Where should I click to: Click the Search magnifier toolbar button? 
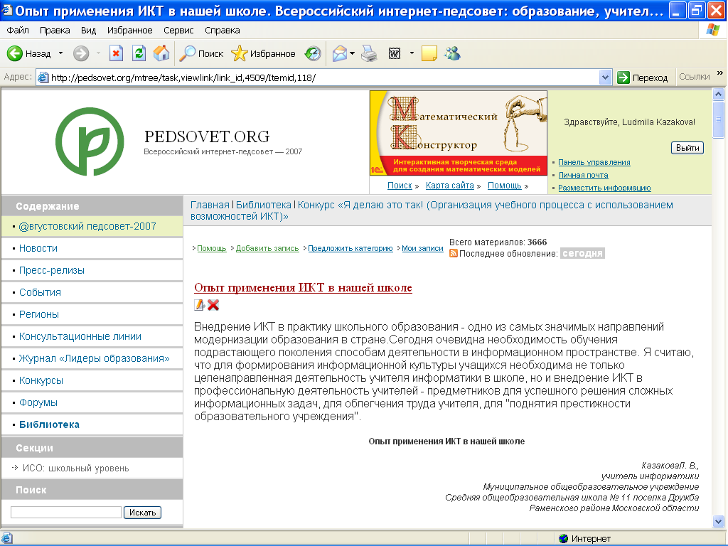(201, 54)
